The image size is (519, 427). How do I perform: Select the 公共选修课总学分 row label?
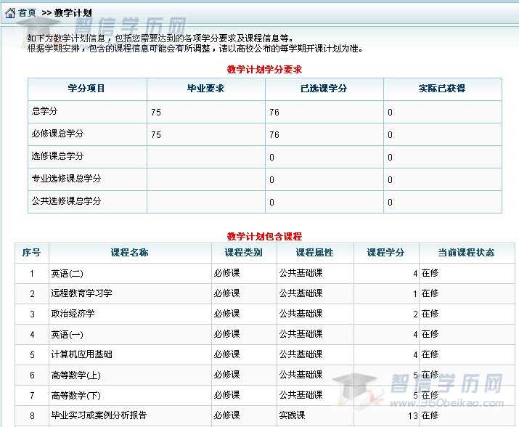point(66,201)
